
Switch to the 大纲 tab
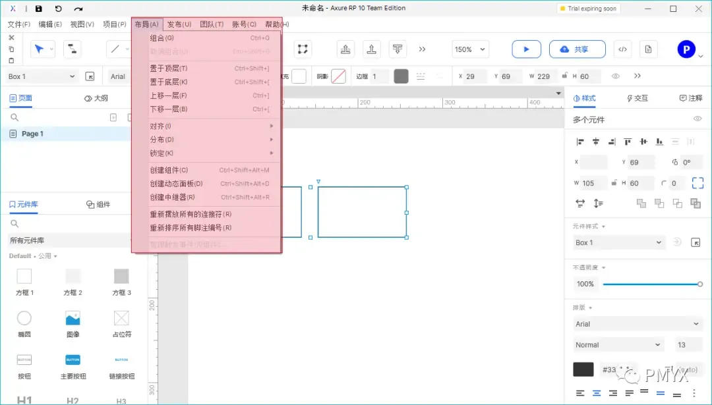click(x=96, y=98)
